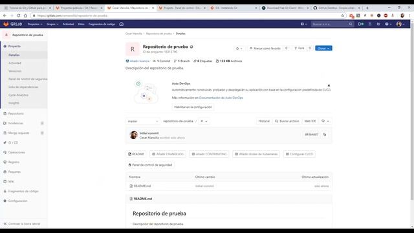This screenshot has height=233, width=414.
Task: Open README.md in the file table
Action: click(x=142, y=186)
